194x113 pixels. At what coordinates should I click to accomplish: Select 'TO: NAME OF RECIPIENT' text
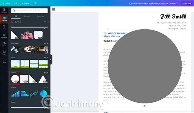115,33
